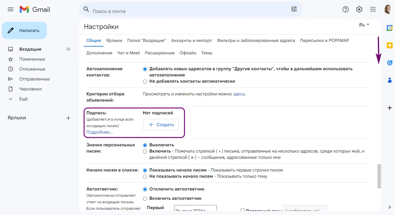
Task: Create new label plus icon
Action: click(68, 118)
